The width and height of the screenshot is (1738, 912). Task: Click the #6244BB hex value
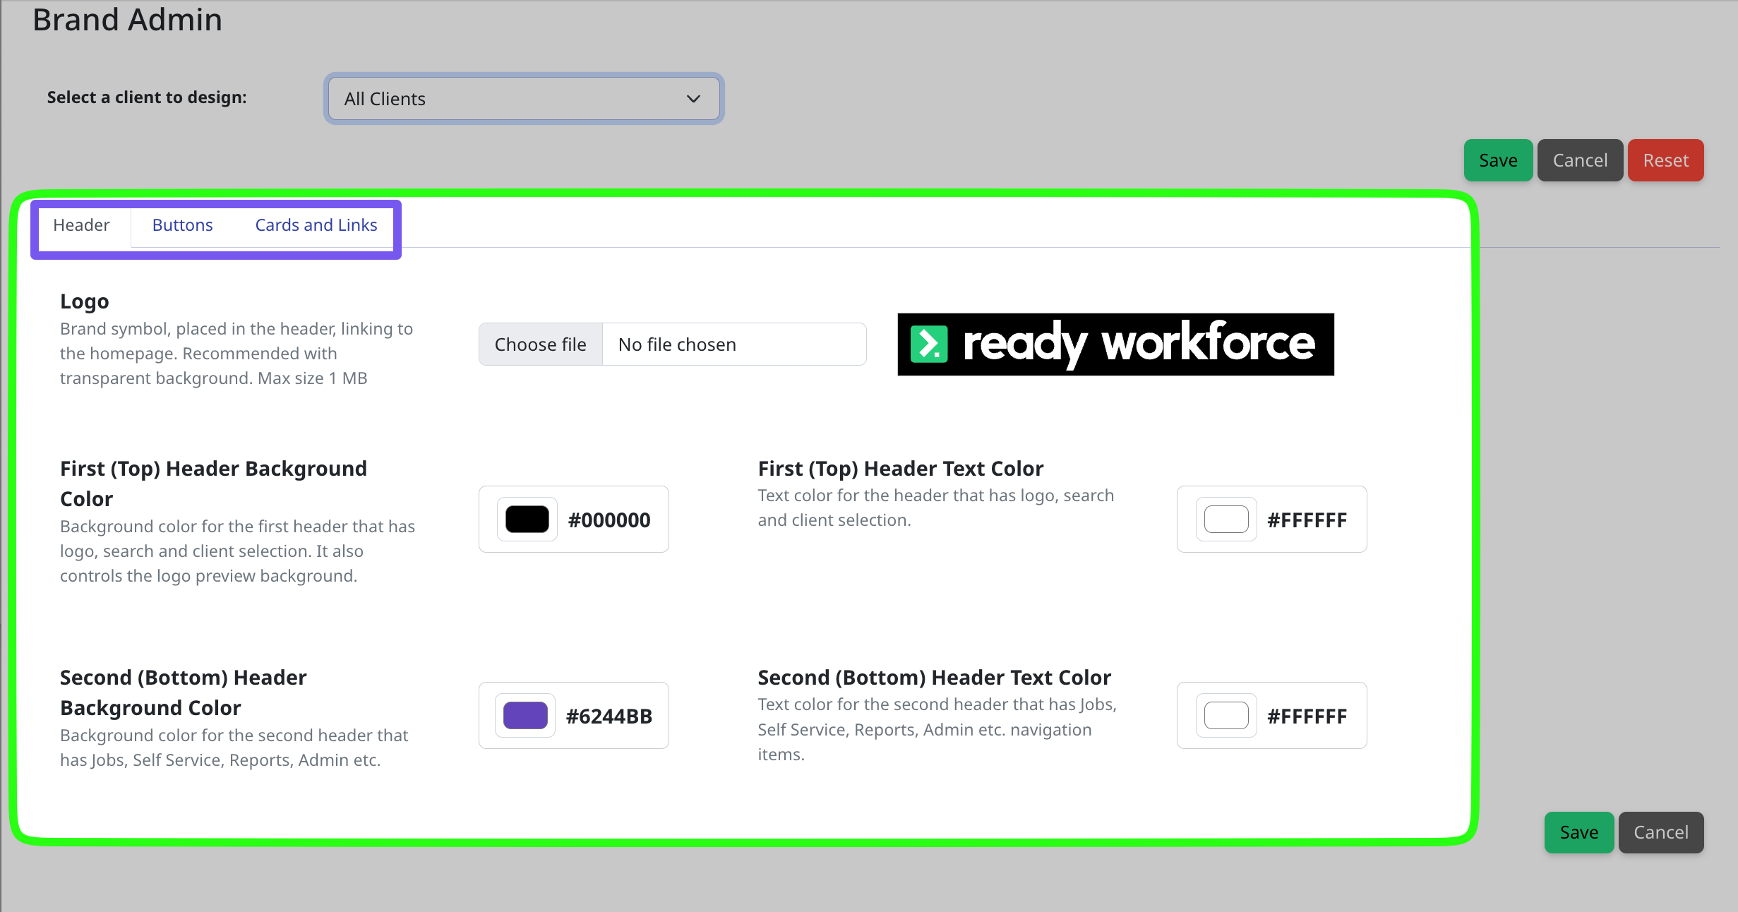[609, 716]
